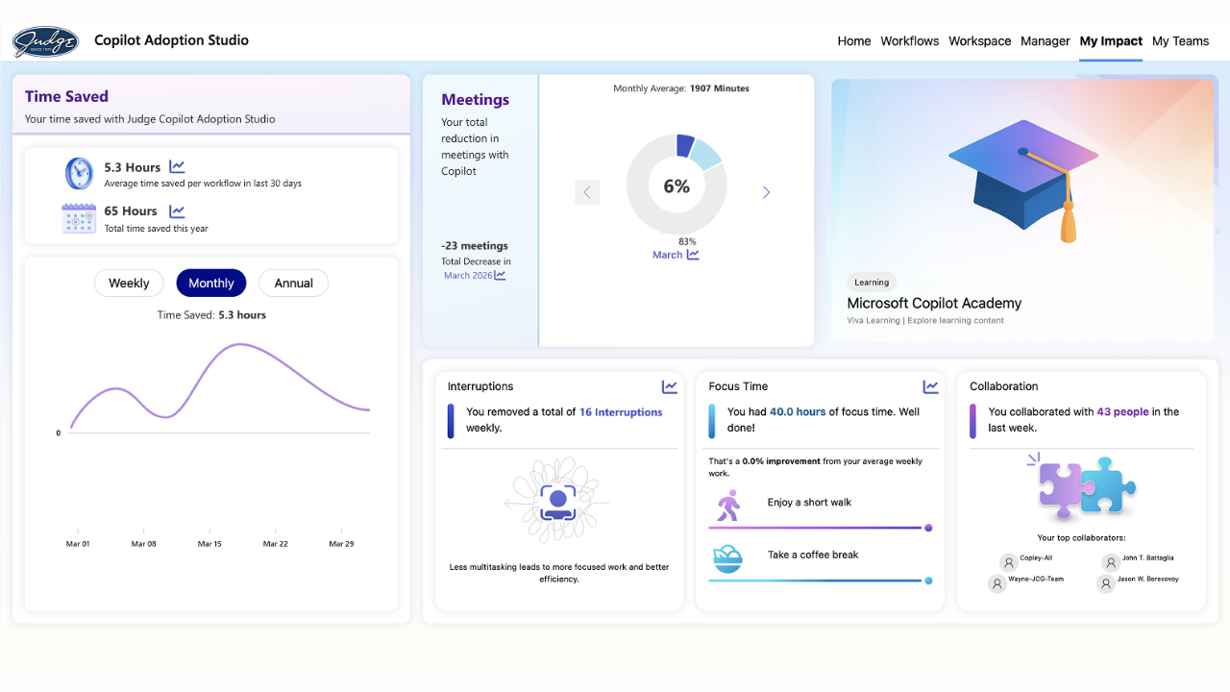Open the March 2026 link
1230x692 pixels.
point(468,275)
